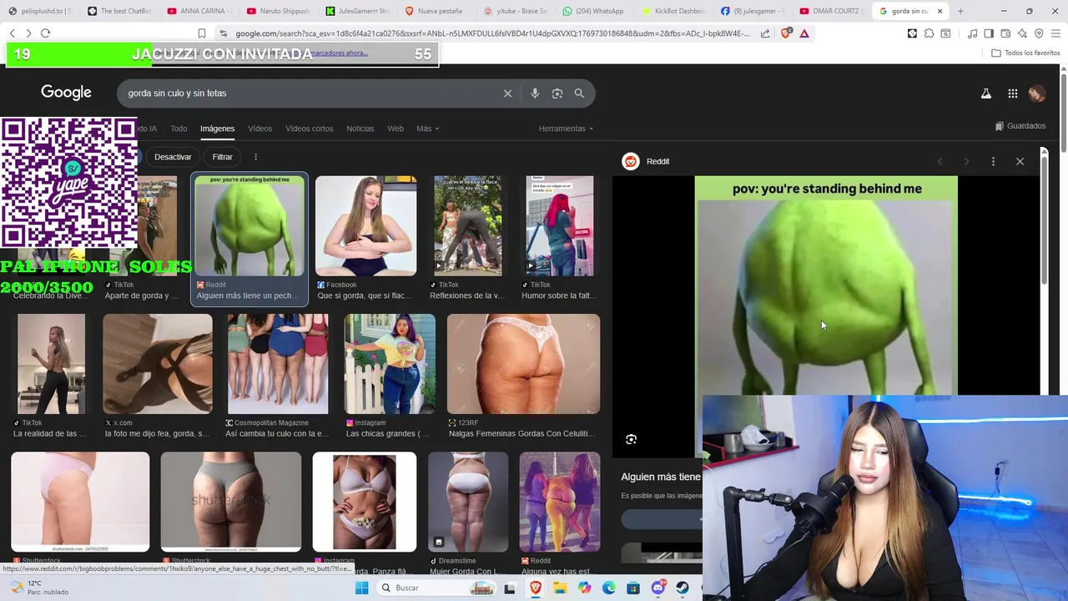Click the Google search query input
The height and width of the screenshot is (601, 1068).
click(309, 93)
